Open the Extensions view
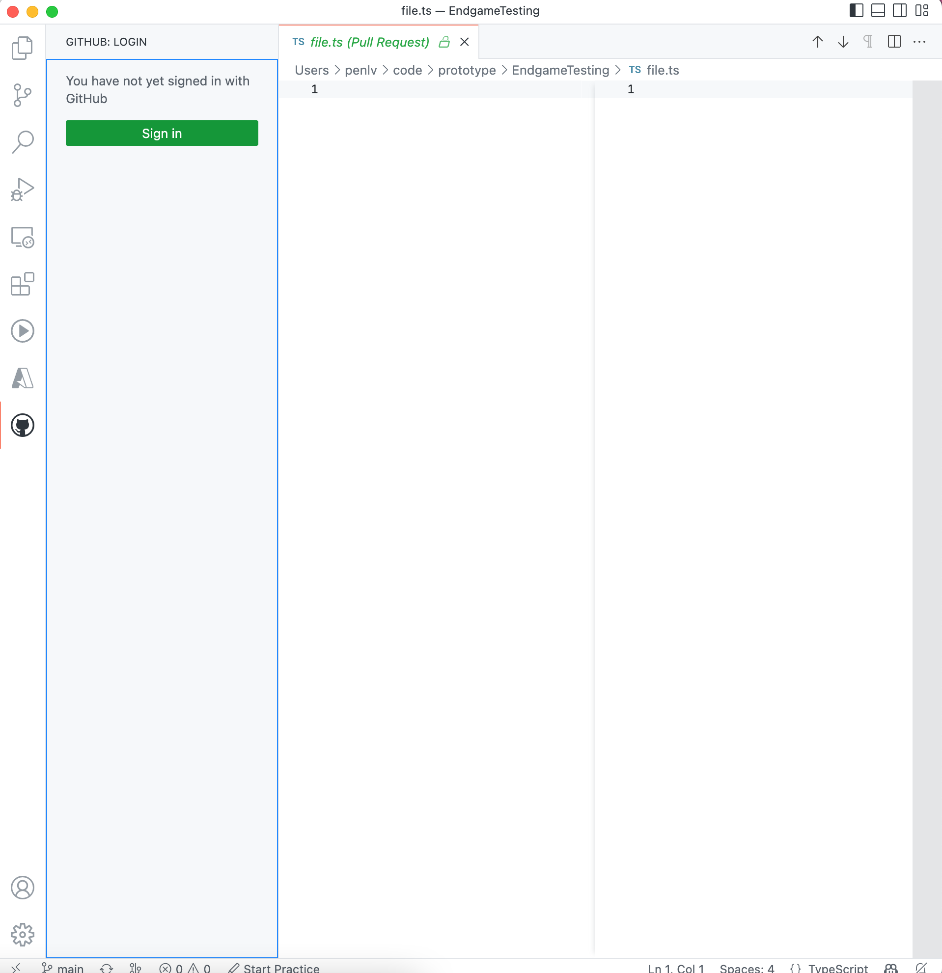 click(22, 284)
